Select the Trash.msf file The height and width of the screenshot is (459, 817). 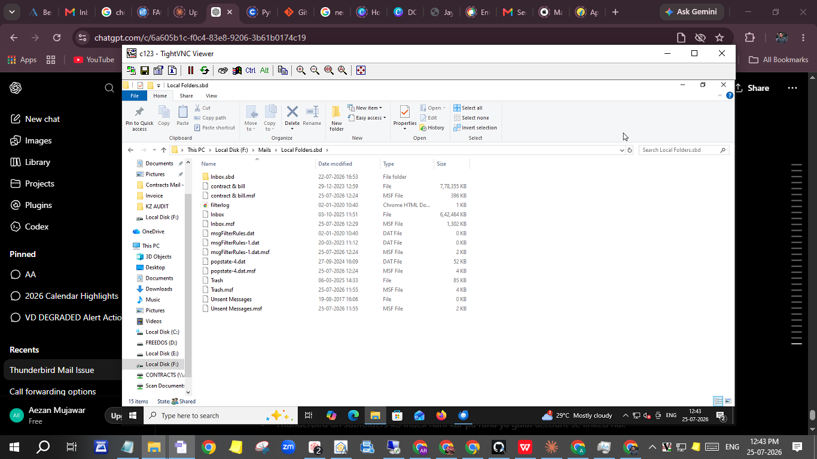point(222,290)
